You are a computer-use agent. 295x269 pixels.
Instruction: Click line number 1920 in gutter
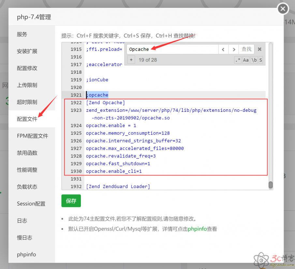tap(76, 87)
